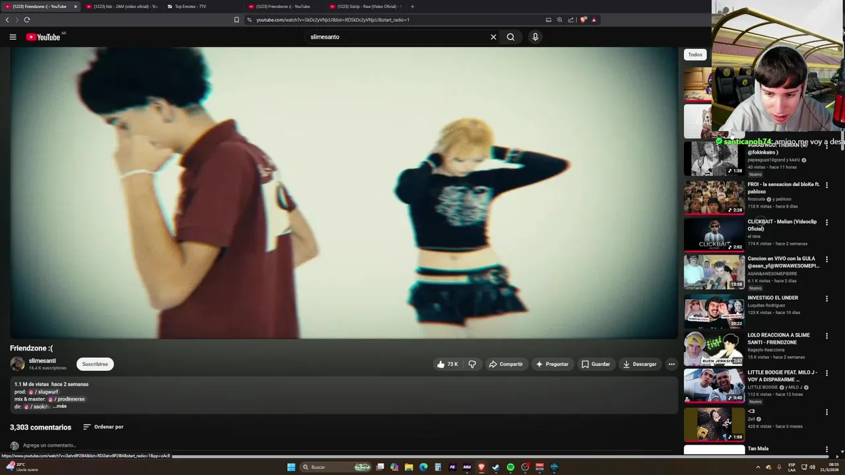
Task: Open slugwurf producer link
Action: [x=44, y=392]
